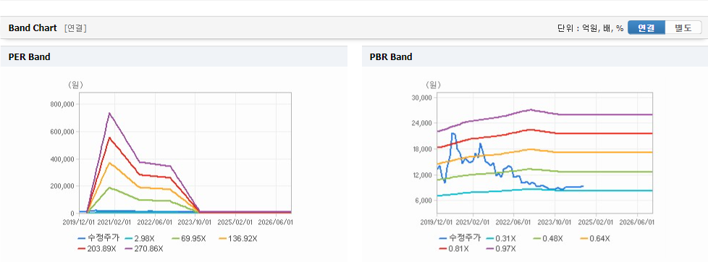Image resolution: width=708 pixels, height=262 pixels.
Task: Click the 69.95X green legend marker
Action: coord(177,238)
